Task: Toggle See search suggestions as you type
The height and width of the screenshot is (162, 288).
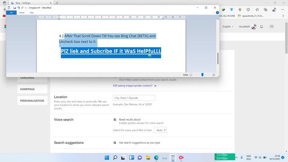Action: [115, 143]
